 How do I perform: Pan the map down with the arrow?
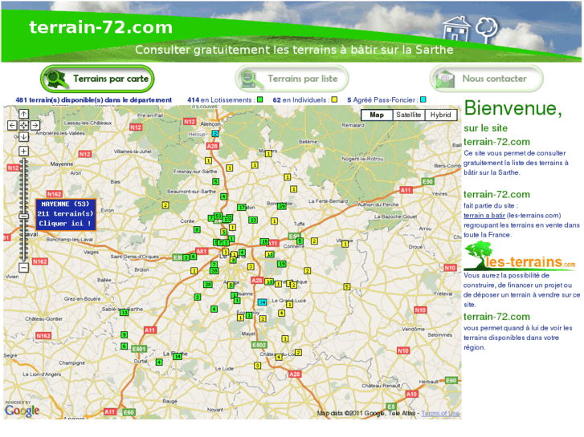(23, 137)
